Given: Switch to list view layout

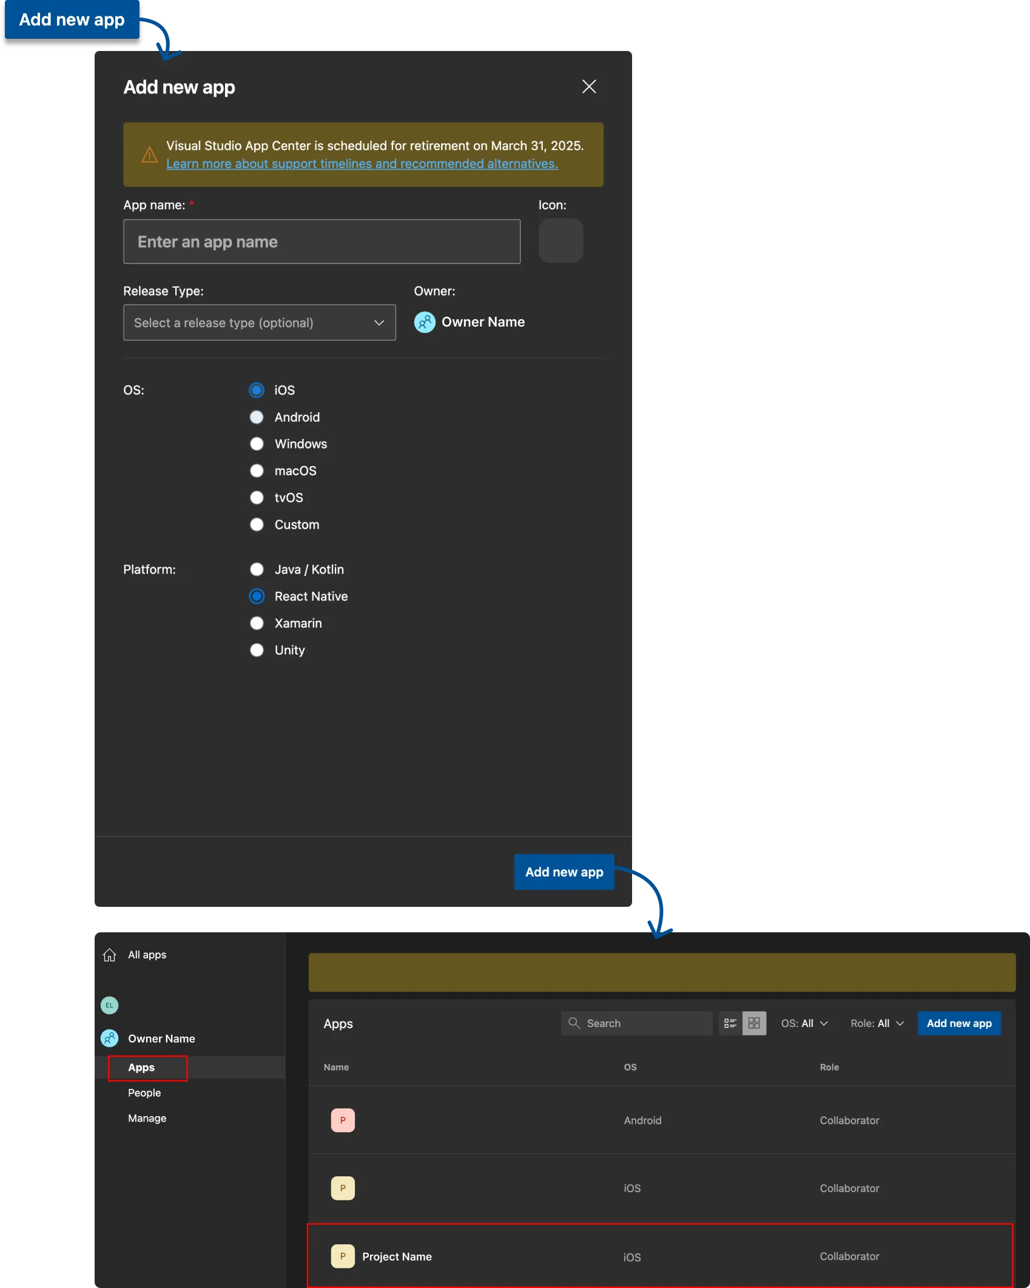Looking at the screenshot, I should (730, 1023).
